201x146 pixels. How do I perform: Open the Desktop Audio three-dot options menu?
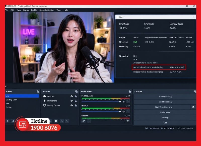(128, 101)
